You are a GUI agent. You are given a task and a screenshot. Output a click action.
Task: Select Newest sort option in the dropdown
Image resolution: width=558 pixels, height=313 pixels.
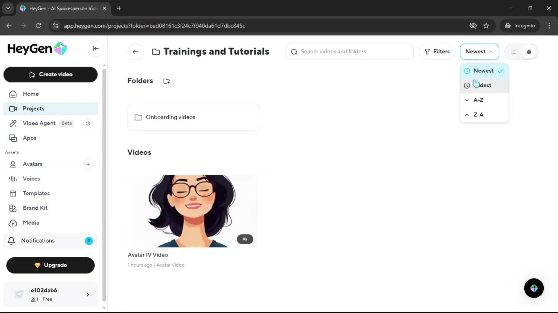pos(483,71)
